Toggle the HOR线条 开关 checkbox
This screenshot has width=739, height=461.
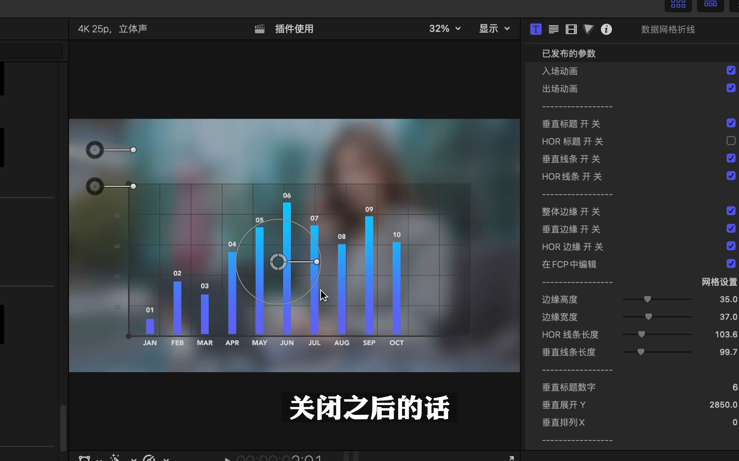[x=731, y=175]
